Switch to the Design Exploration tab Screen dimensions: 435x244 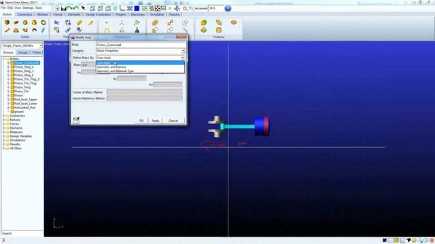(x=98, y=14)
